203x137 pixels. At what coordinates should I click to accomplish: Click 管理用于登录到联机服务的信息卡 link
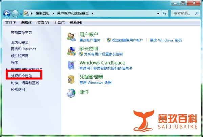[x=106, y=68]
